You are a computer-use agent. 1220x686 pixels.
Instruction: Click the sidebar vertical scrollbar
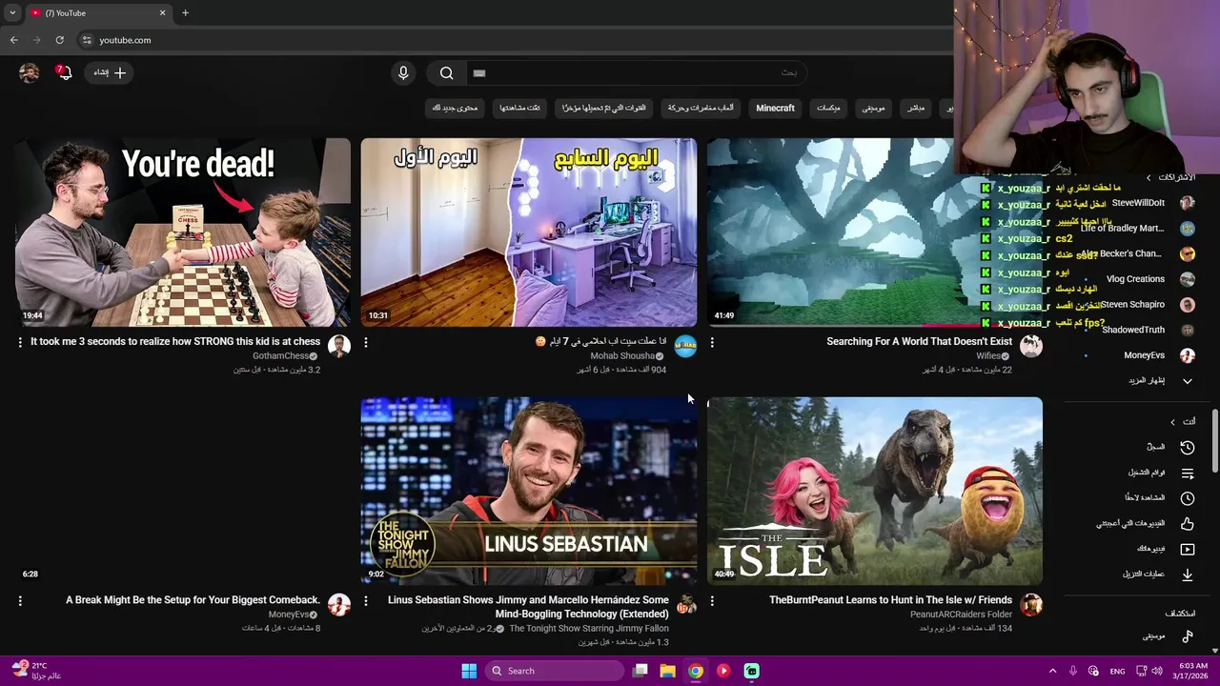[1215, 440]
